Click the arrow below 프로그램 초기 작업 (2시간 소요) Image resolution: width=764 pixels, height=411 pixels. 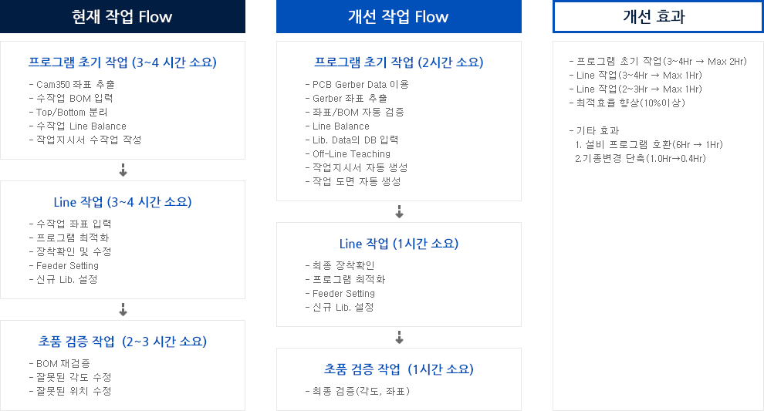(x=399, y=212)
